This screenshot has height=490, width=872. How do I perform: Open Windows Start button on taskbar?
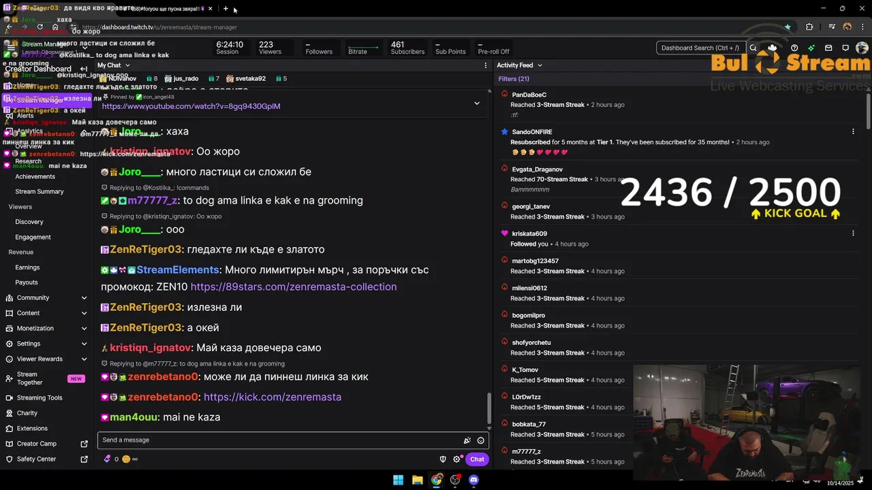pos(399,480)
